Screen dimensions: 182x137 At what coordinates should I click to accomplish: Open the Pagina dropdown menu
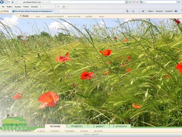[151, 11]
